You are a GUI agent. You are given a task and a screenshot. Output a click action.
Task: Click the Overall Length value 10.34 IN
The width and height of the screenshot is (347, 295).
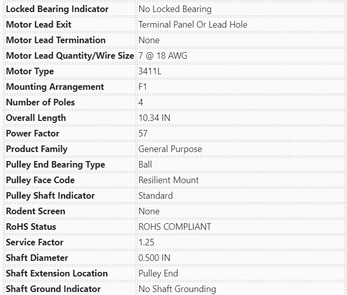154,118
